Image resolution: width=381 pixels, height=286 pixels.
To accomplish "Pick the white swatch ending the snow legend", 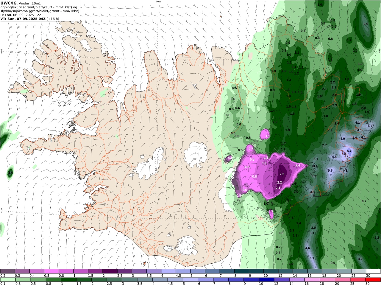I will [x=373, y=271].
